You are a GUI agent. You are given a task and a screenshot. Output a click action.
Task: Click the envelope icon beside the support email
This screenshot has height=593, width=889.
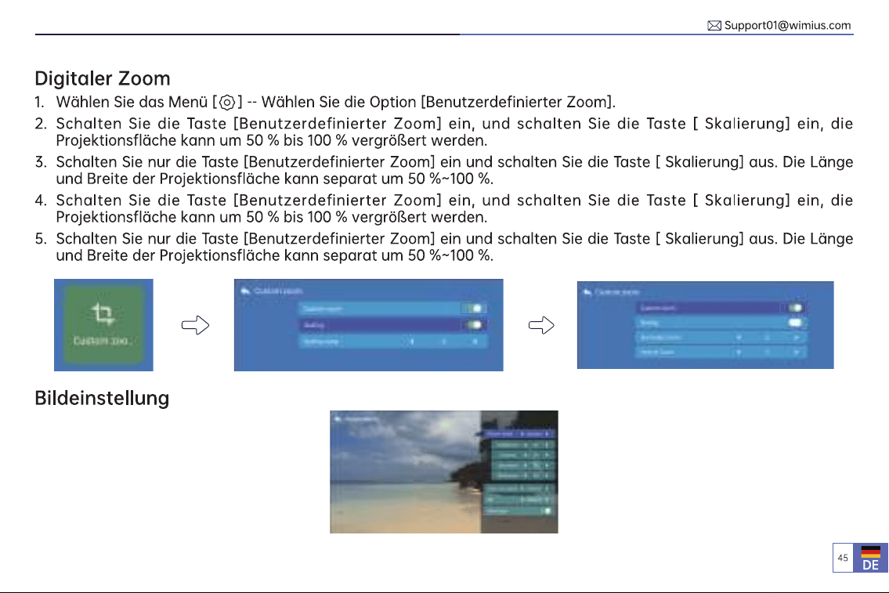coord(714,26)
